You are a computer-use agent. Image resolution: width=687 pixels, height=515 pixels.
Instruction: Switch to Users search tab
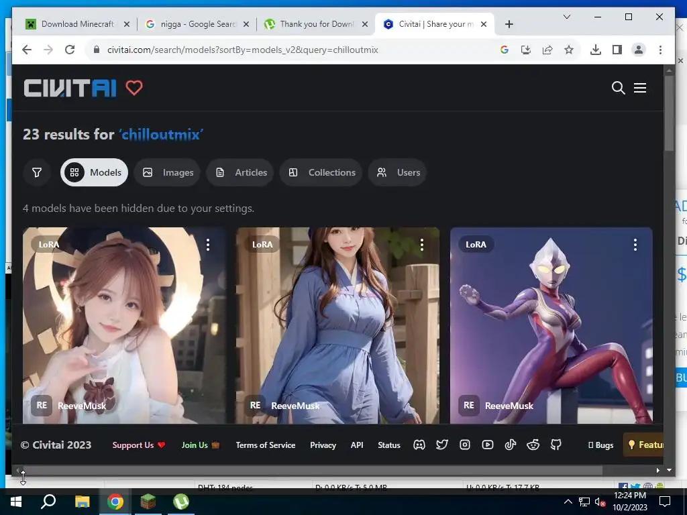[397, 172]
